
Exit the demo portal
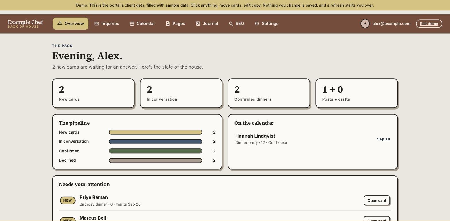point(429,24)
